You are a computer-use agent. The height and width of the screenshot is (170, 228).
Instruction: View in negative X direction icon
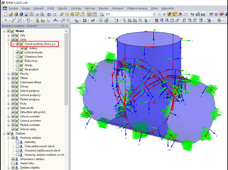pos(200,20)
